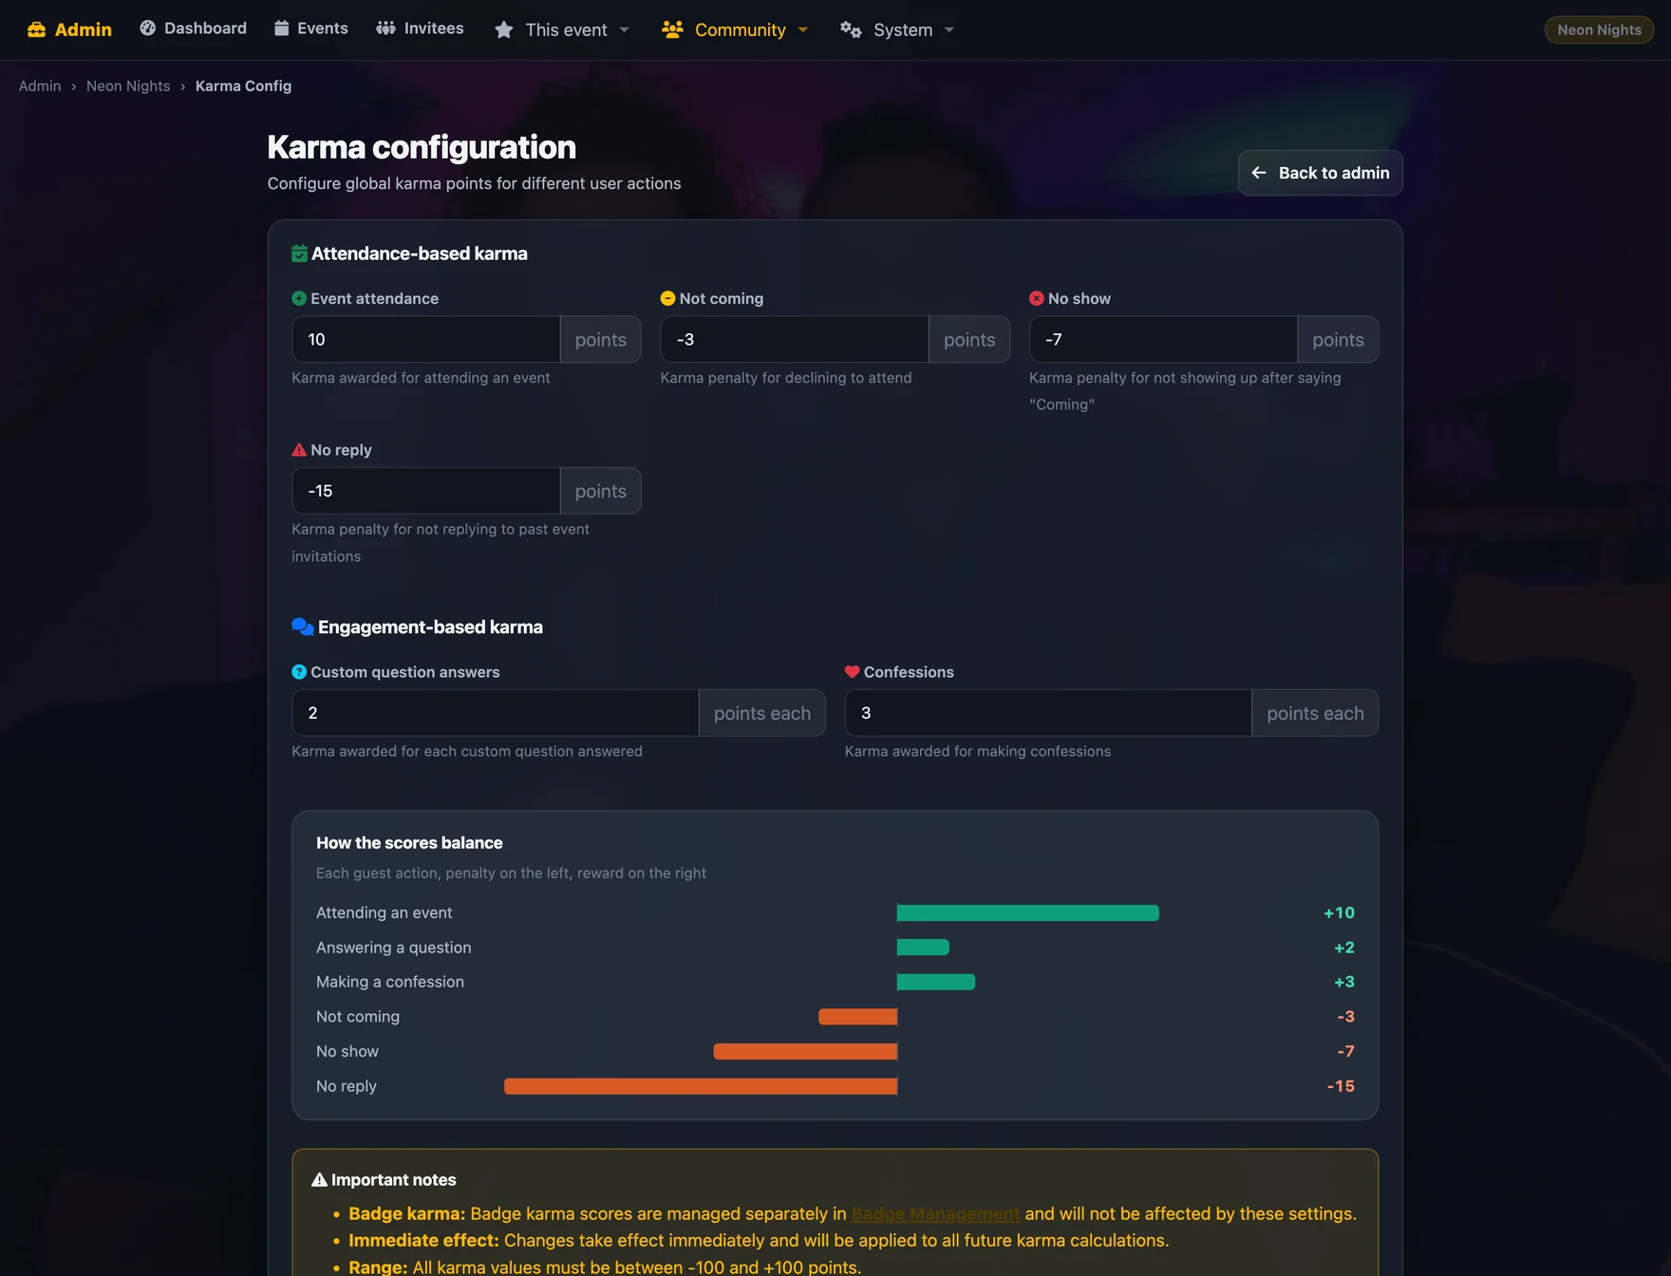The width and height of the screenshot is (1671, 1276).
Task: Expand the This event dropdown caret
Action: tap(624, 30)
